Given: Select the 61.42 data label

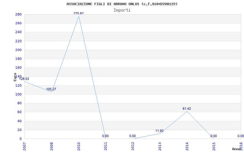Looking at the screenshot, I should click(x=187, y=109).
